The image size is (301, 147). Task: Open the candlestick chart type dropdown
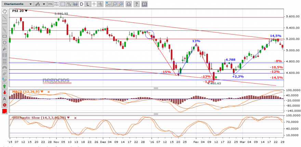point(40,4)
